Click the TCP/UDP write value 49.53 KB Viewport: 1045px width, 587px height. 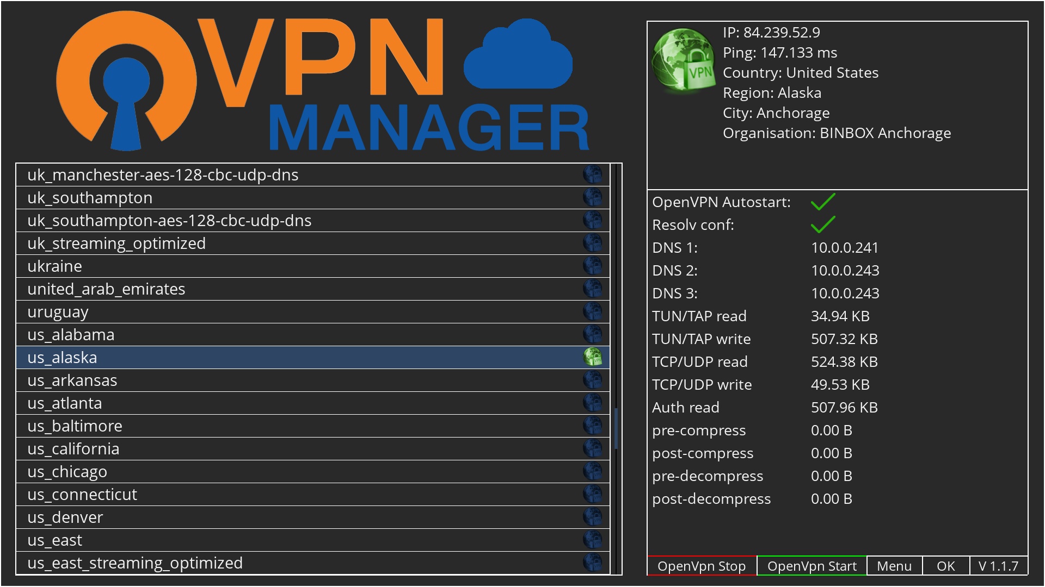coord(840,384)
